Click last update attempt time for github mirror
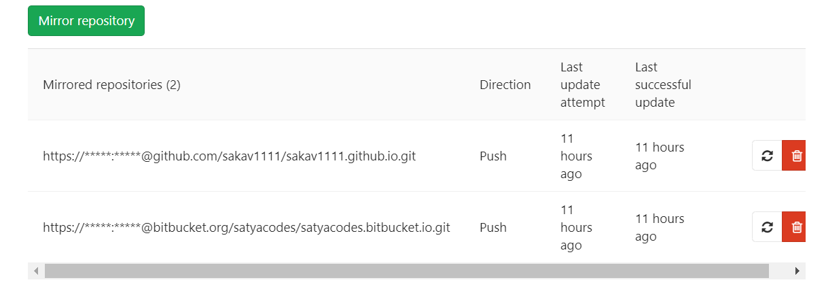826x293 pixels. (x=575, y=156)
